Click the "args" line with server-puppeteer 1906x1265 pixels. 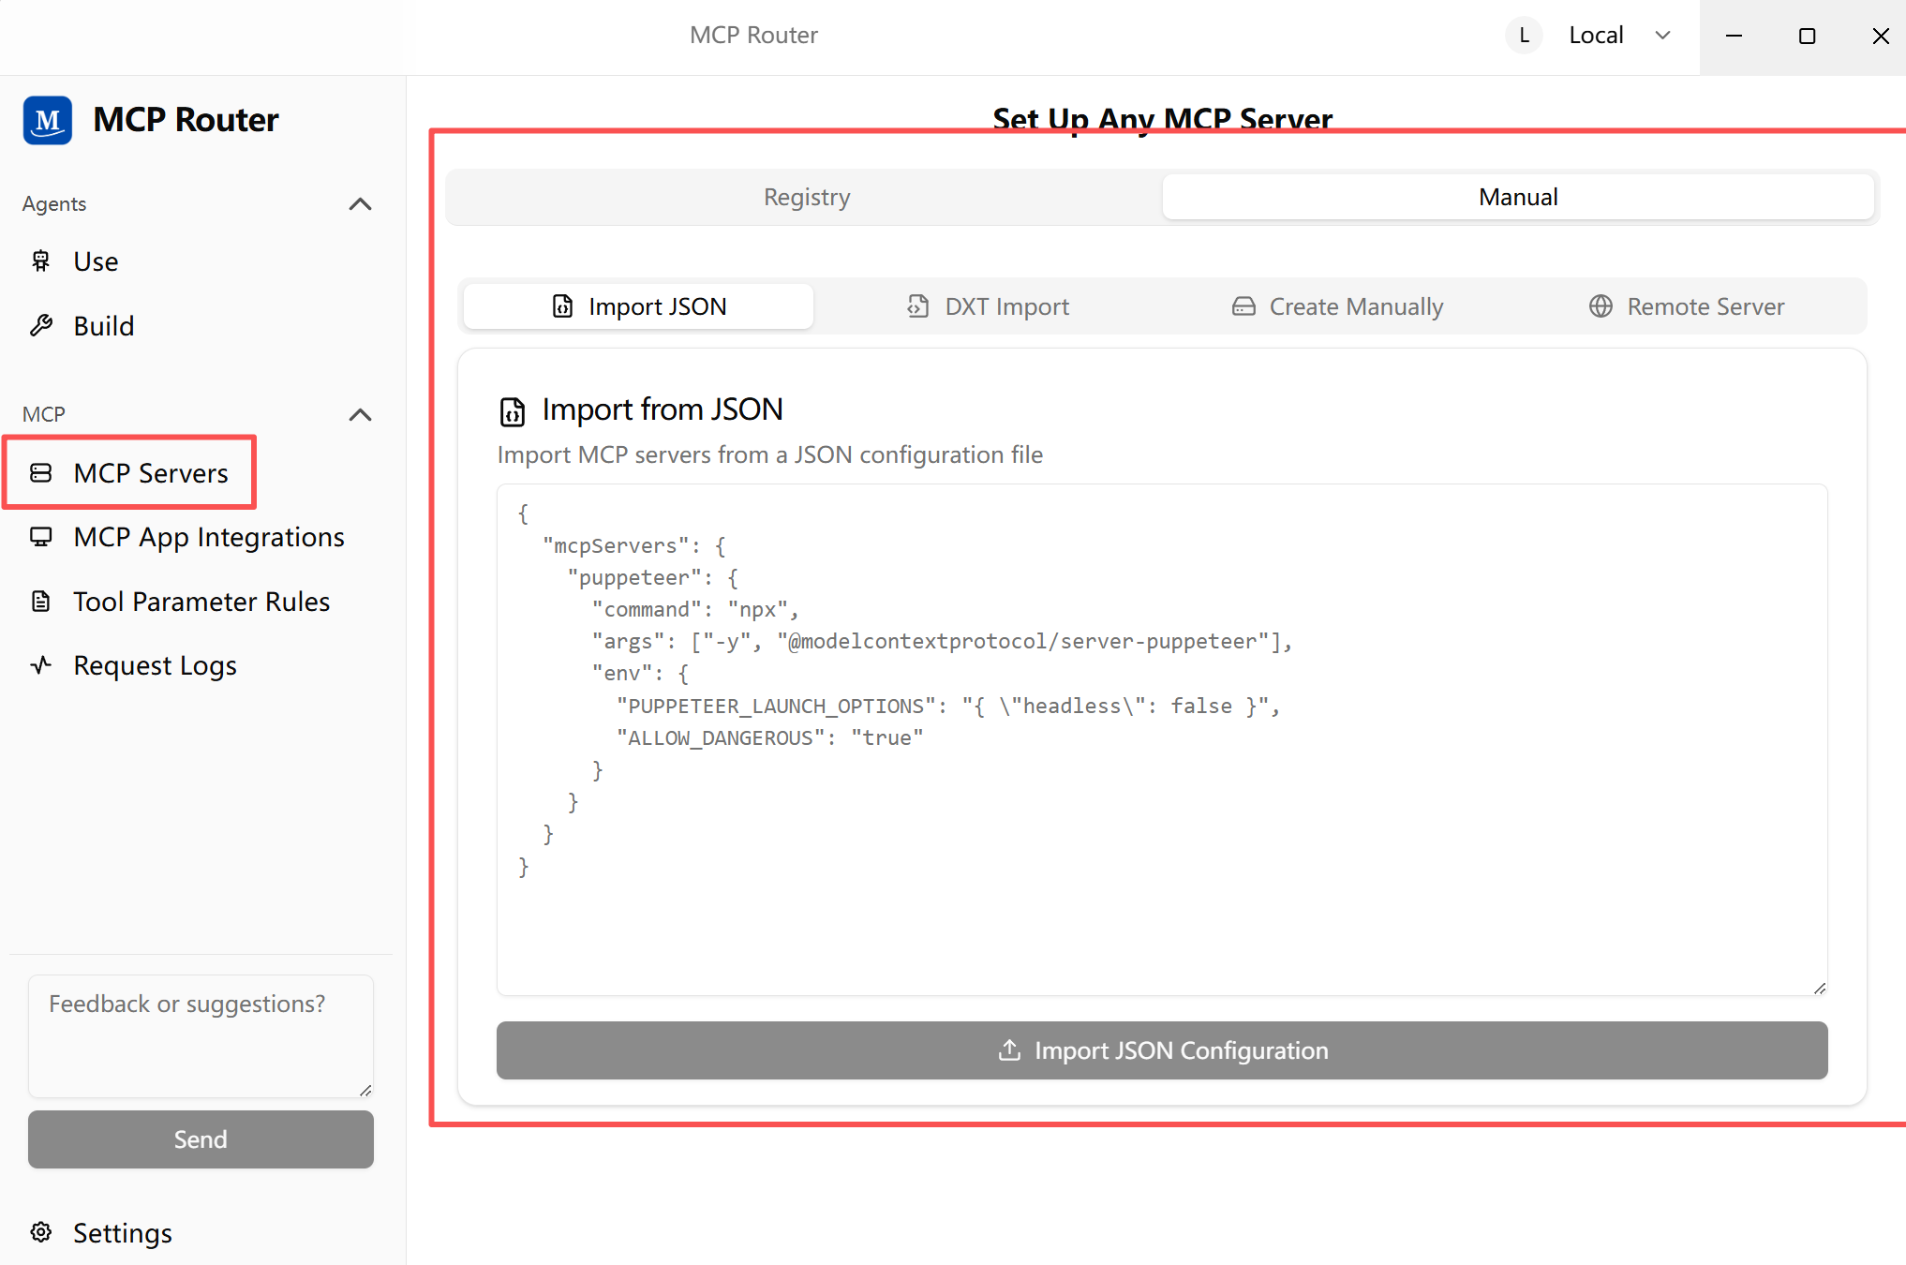pos(942,642)
